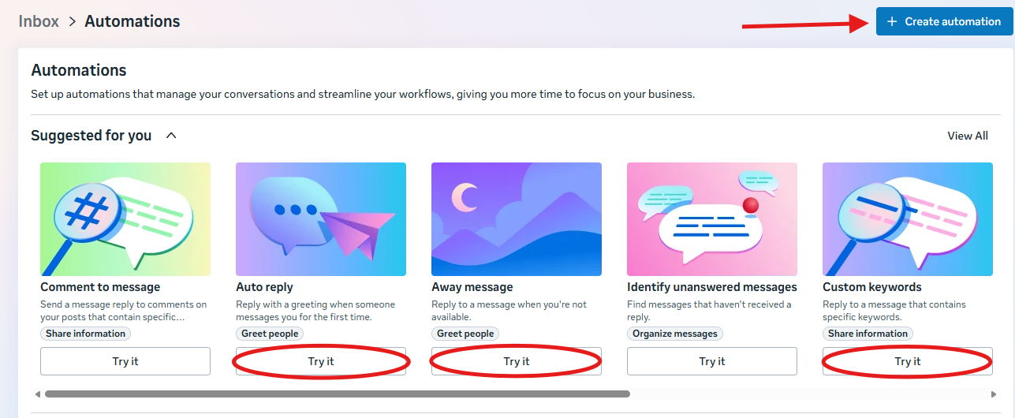Click the Auto reply title

(264, 287)
